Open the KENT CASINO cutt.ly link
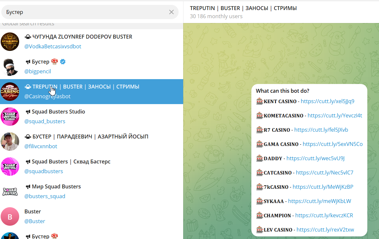Viewport: 379px width, 239px height. coord(327,101)
